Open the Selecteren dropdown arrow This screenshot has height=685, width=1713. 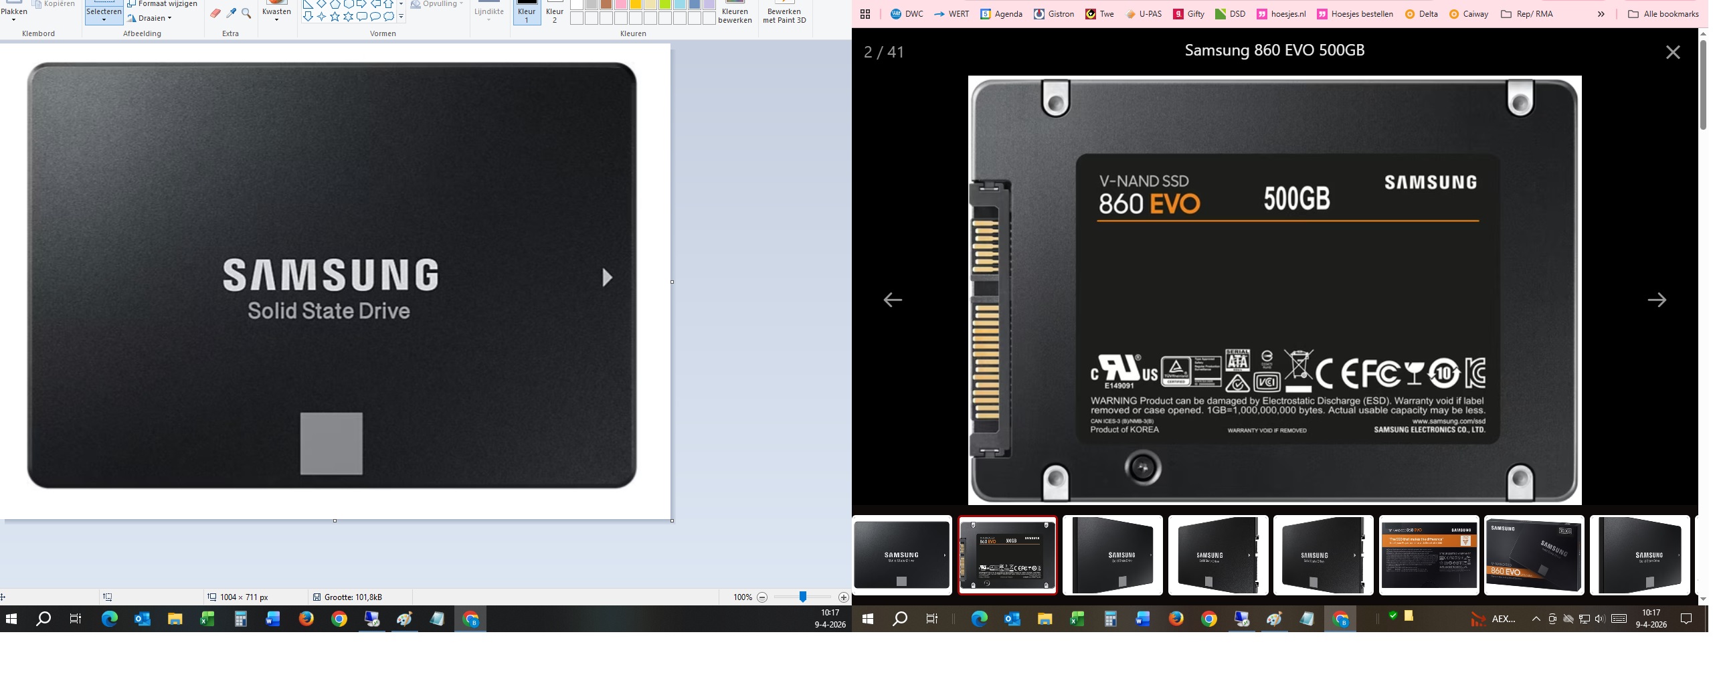point(104,20)
